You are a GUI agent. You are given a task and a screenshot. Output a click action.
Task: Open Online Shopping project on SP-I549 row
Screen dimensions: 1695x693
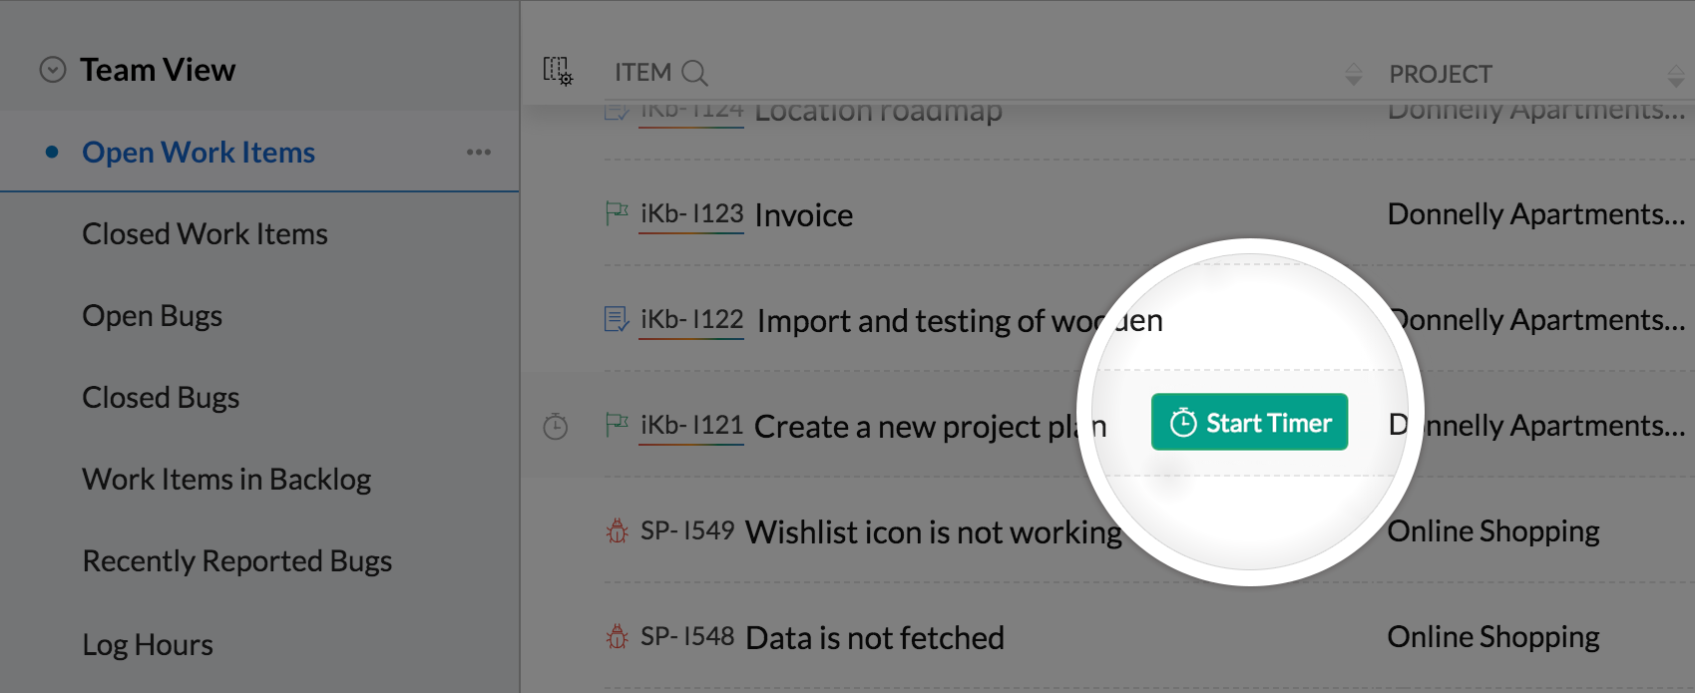click(x=1493, y=531)
